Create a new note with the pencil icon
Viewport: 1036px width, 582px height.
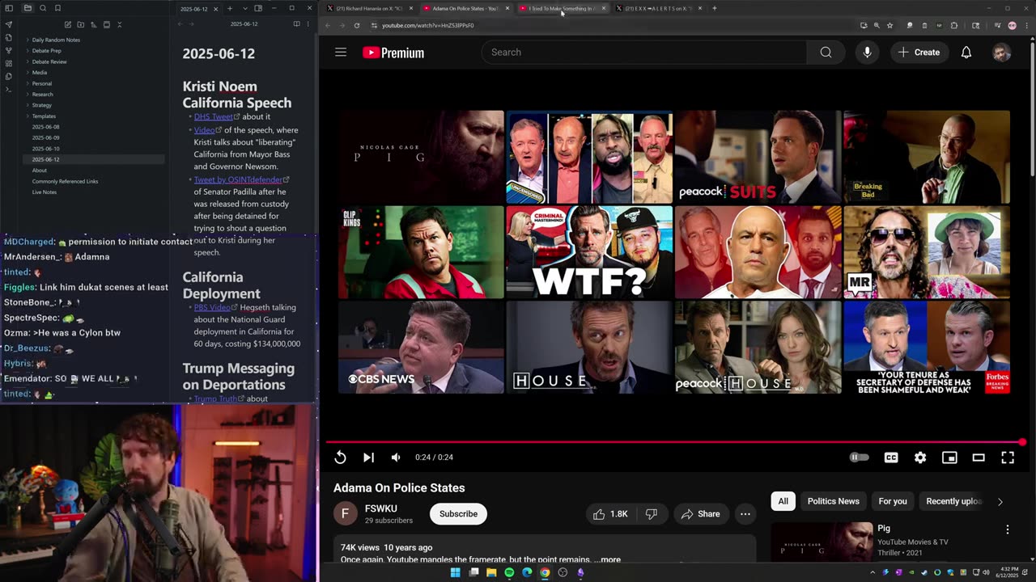coord(68,25)
